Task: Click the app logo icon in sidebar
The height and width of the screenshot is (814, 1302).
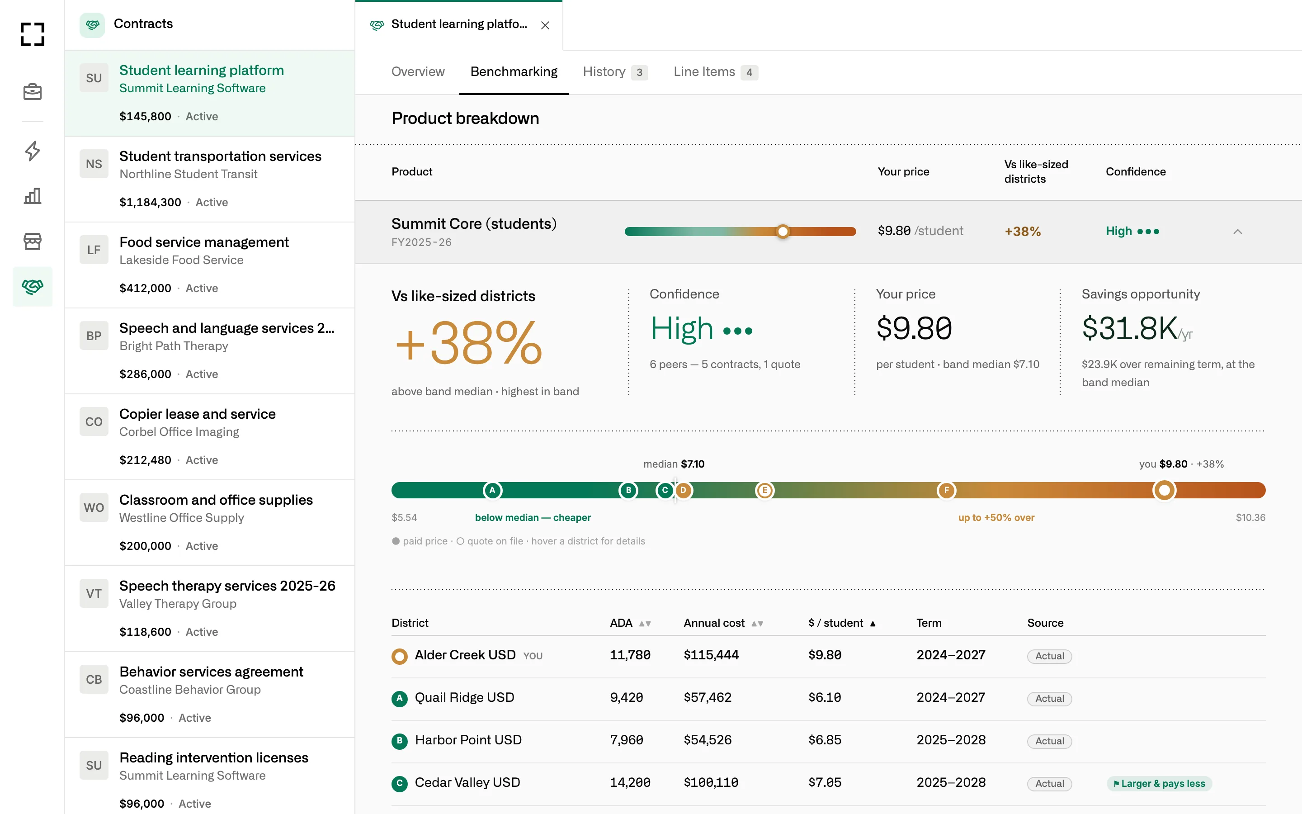Action: coord(32,34)
